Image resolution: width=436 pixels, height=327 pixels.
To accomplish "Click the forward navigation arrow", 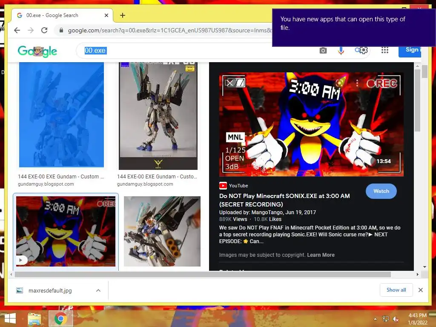I will pyautogui.click(x=31, y=30).
